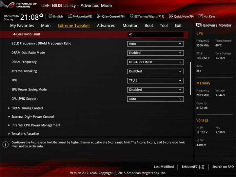Click the memory frequency value 2933 MHz
The image size is (236, 177).
tap(203, 95)
